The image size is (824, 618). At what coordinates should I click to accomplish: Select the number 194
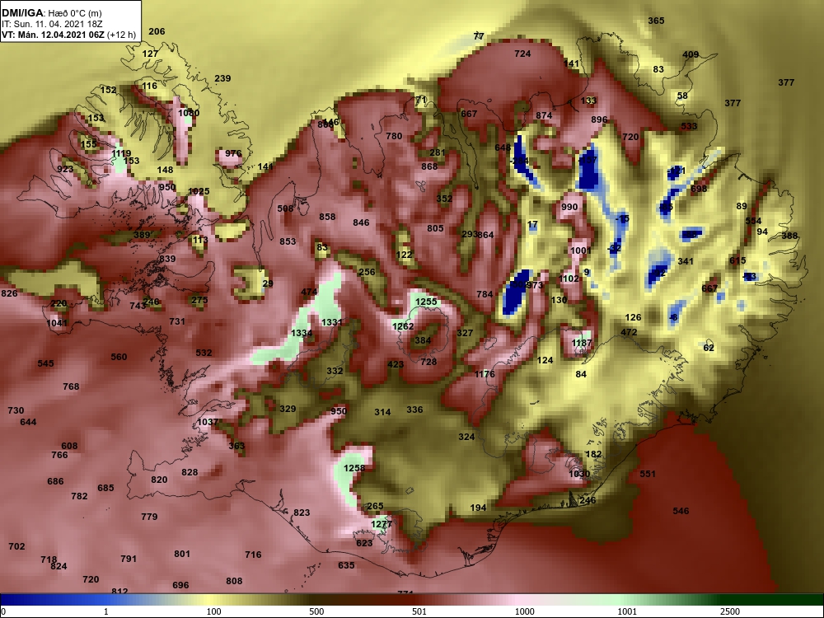click(478, 508)
